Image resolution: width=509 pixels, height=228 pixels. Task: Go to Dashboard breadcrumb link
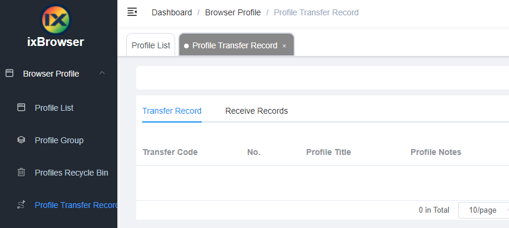click(172, 12)
